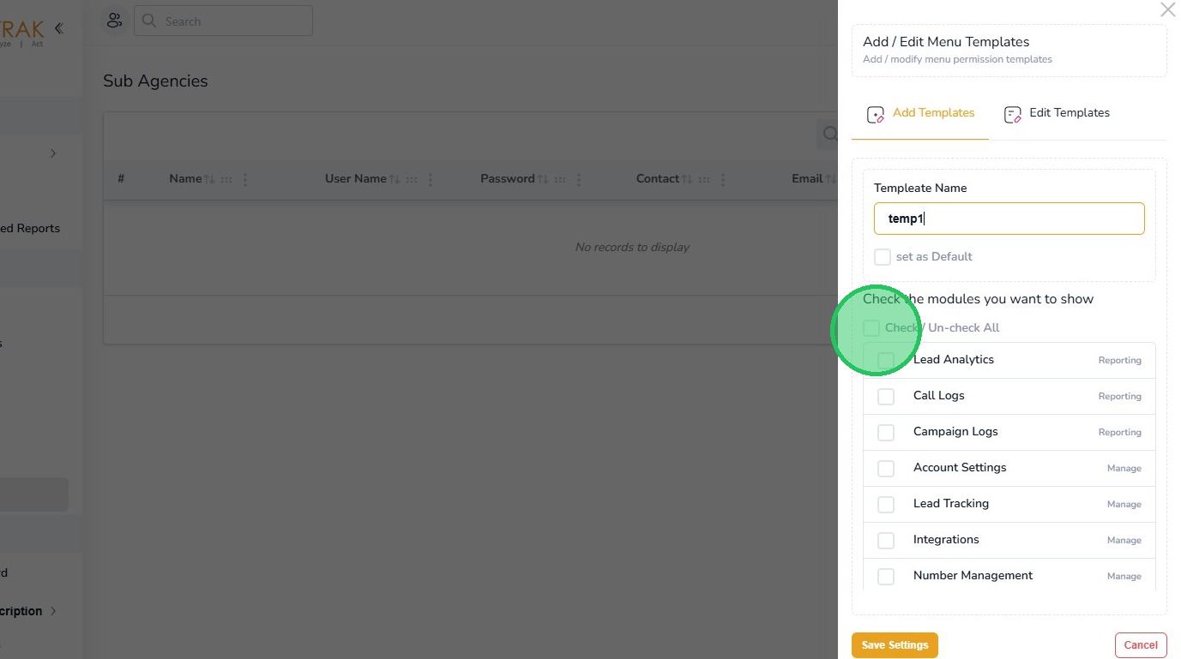The image size is (1181, 659).
Task: Open Password column three-dot menu
Action: point(579,180)
